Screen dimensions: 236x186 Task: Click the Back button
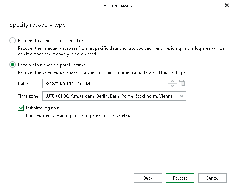click(x=148, y=178)
